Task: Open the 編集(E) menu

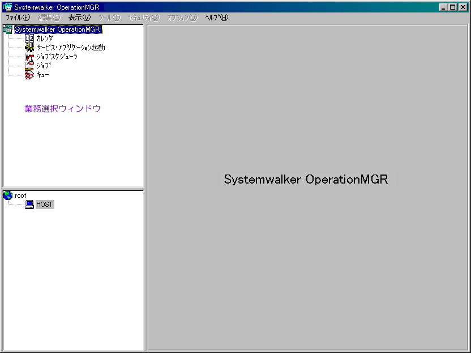Action: coord(50,18)
